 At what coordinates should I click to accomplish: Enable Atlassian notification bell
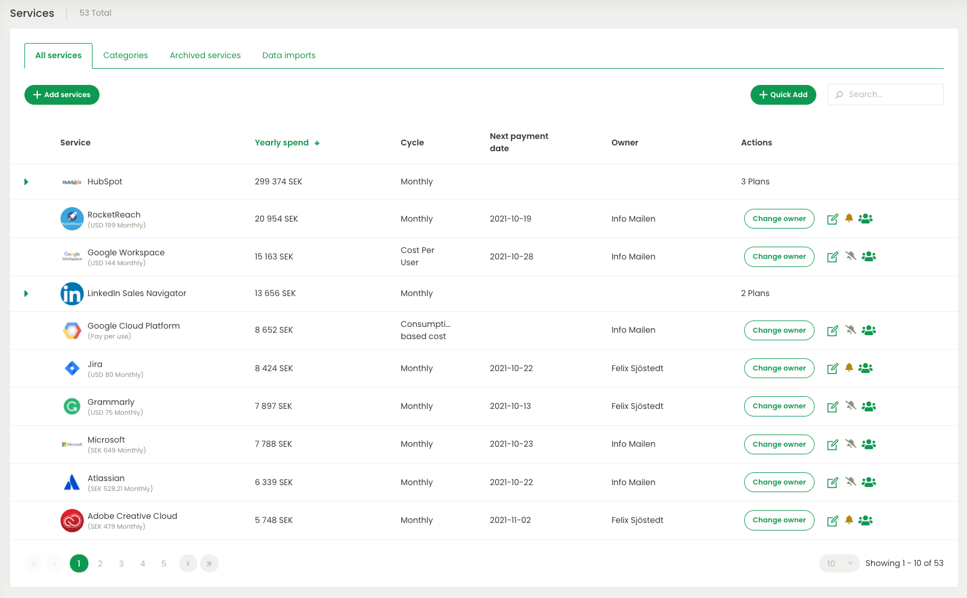point(851,482)
